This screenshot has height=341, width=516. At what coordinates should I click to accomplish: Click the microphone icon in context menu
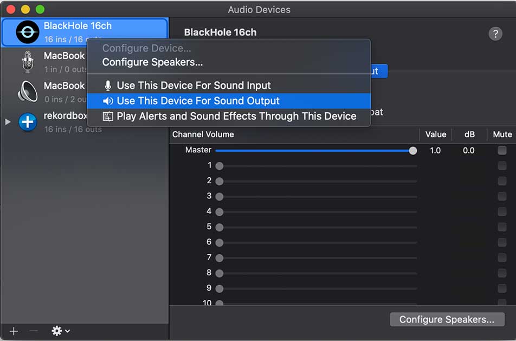pos(108,86)
